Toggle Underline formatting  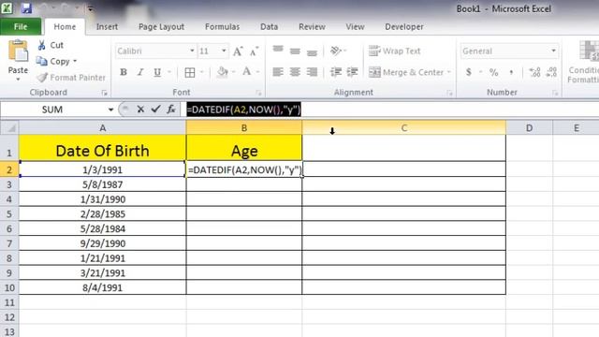[x=157, y=72]
